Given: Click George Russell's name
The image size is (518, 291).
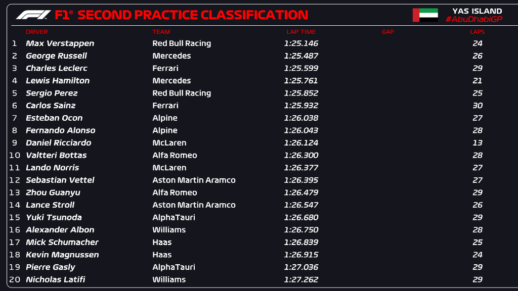Looking at the screenshot, I should [56, 56].
